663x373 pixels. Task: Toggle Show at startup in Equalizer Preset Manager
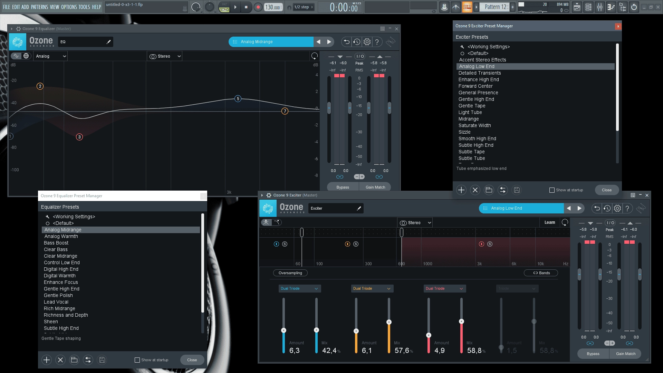[137, 360]
